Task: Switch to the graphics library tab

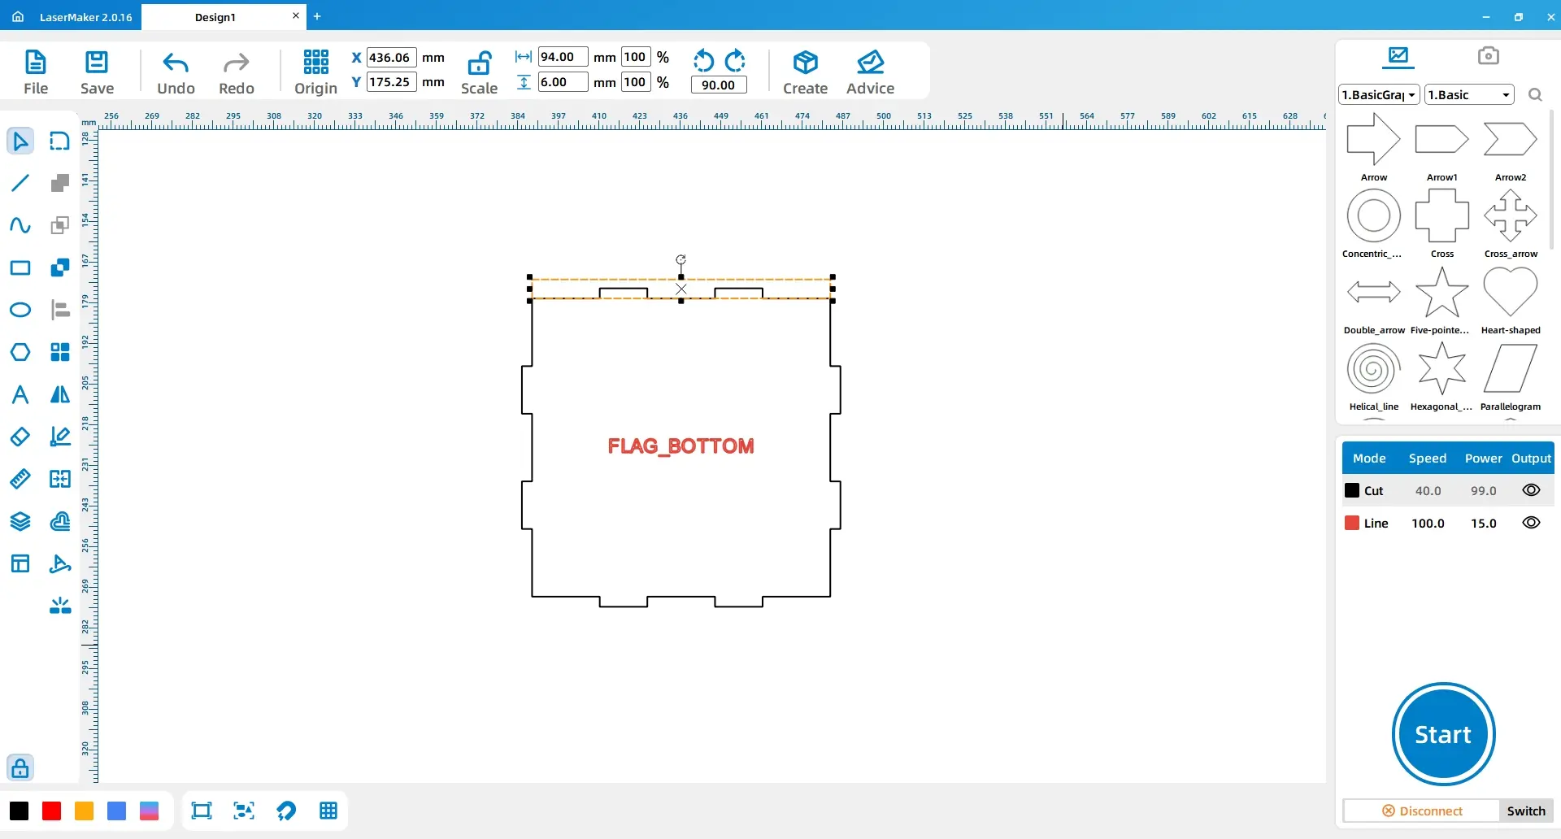Action: 1398,56
